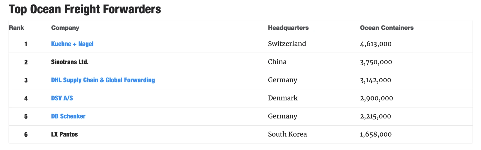The width and height of the screenshot is (481, 150).
Task: Click the 3,750,000 containers value
Action: [376, 62]
